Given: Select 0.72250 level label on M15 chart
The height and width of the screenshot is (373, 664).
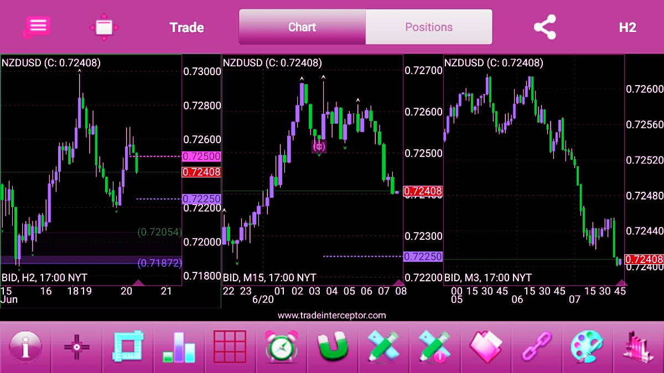Looking at the screenshot, I should 423,256.
